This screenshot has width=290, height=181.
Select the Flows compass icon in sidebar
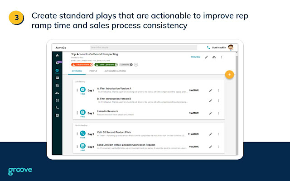tap(58, 70)
